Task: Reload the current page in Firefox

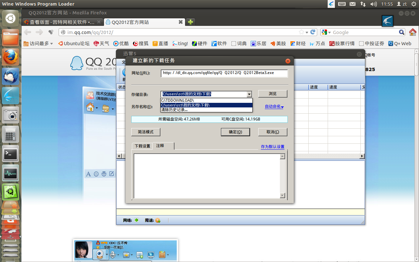Action: pyautogui.click(x=313, y=32)
